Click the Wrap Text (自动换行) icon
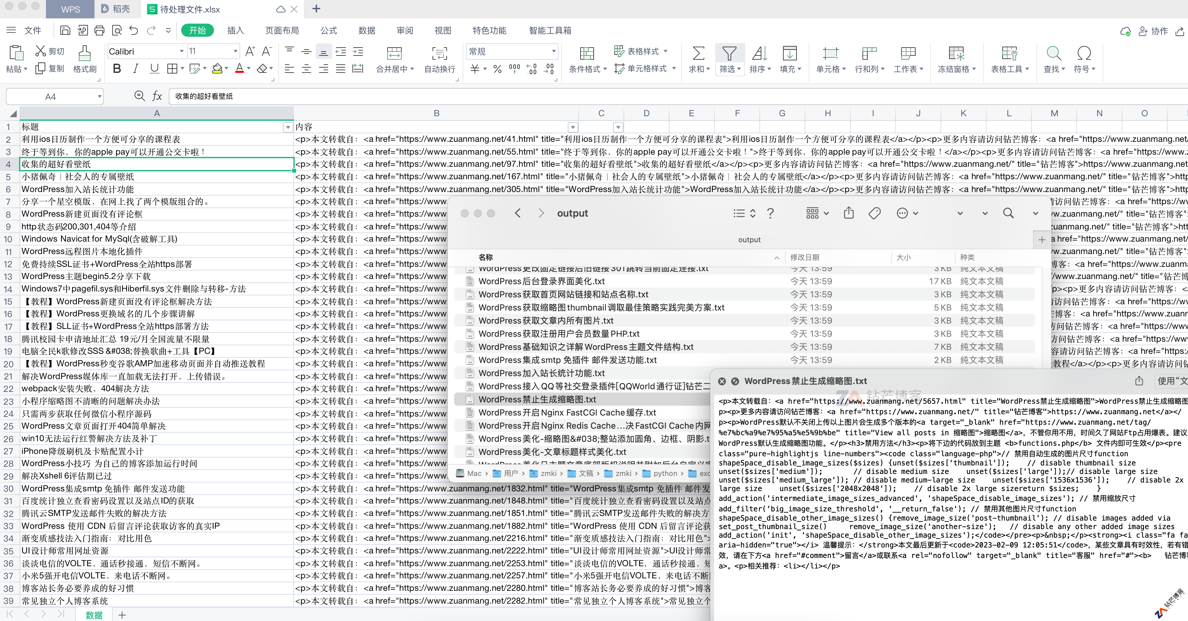The width and height of the screenshot is (1188, 621). 439,53
